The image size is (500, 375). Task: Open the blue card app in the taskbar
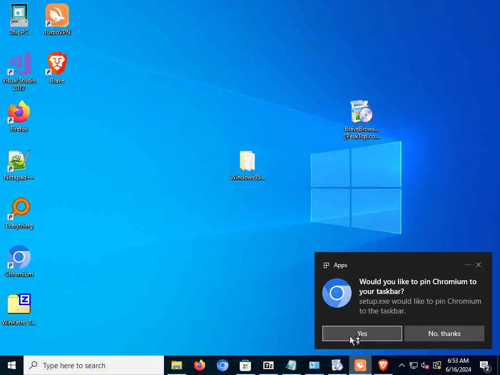pyautogui.click(x=314, y=365)
